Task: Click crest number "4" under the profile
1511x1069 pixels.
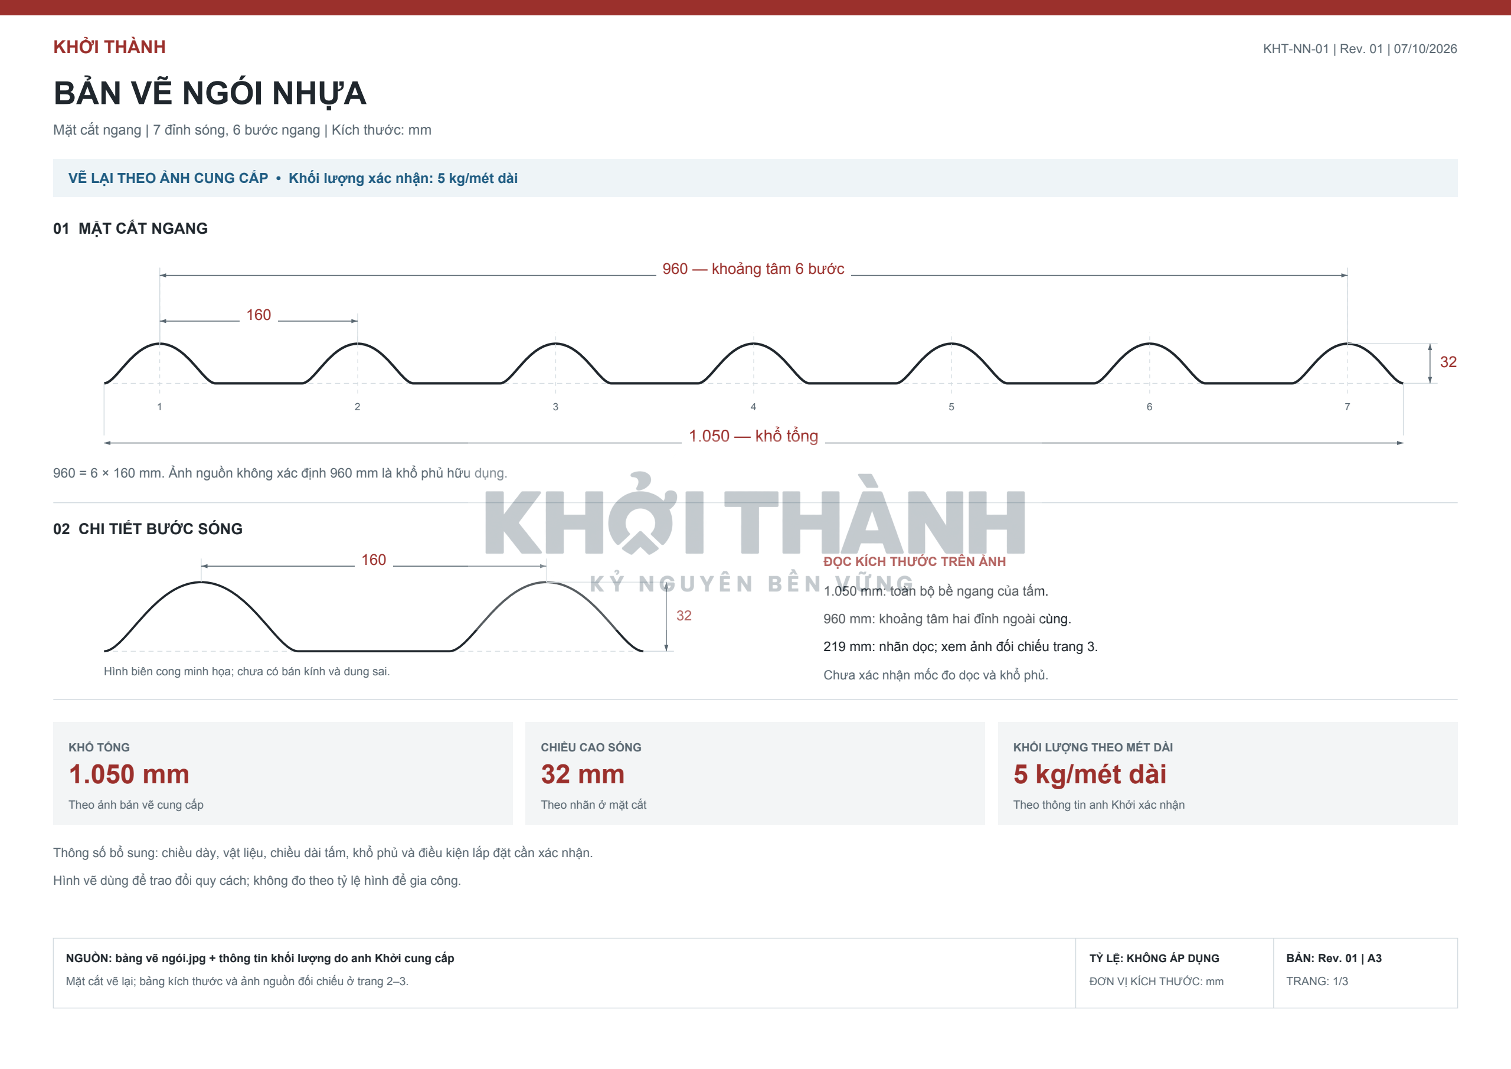Action: [753, 407]
